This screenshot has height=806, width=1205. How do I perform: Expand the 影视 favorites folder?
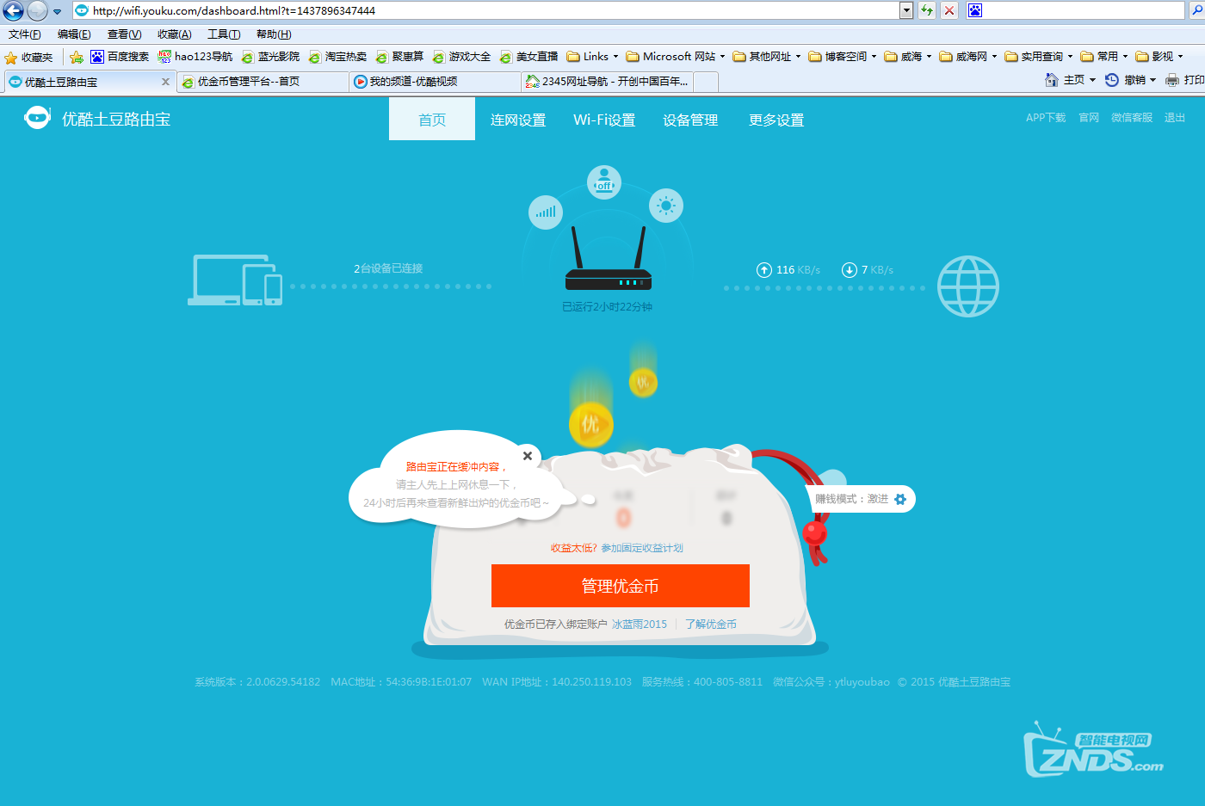click(1159, 57)
